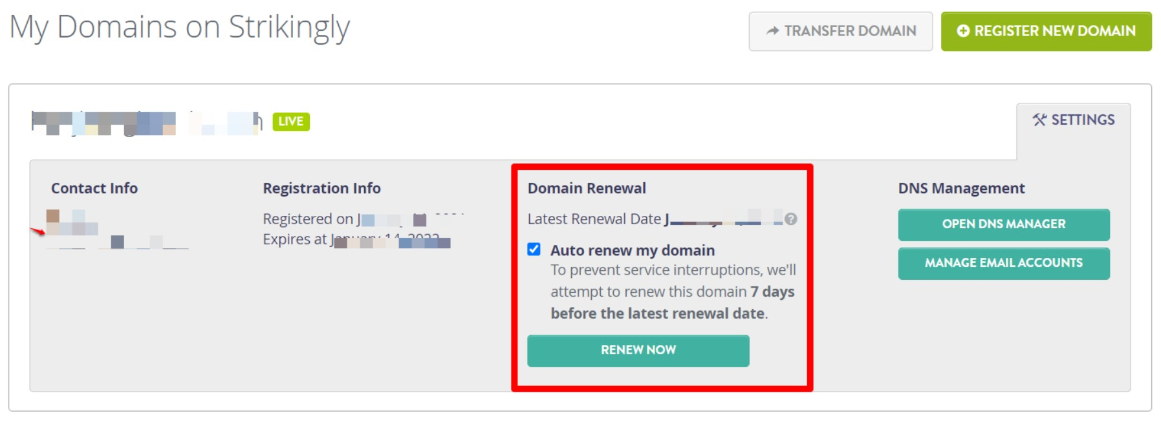
Task: Click OPEN DNS MANAGER
Action: pos(1003,224)
